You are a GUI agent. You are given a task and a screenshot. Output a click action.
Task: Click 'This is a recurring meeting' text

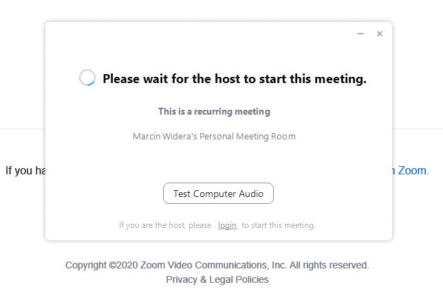pyautogui.click(x=214, y=111)
